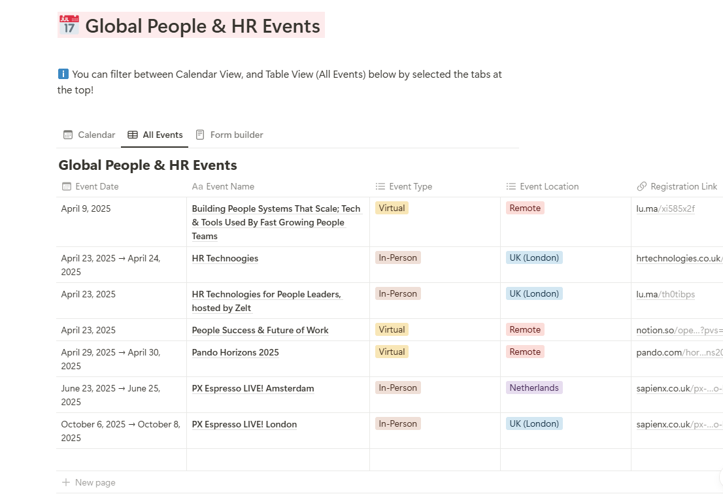The height and width of the screenshot is (496, 723).
Task: Click the Remote tag in Pando Horizons row
Action: pyautogui.click(x=525, y=352)
